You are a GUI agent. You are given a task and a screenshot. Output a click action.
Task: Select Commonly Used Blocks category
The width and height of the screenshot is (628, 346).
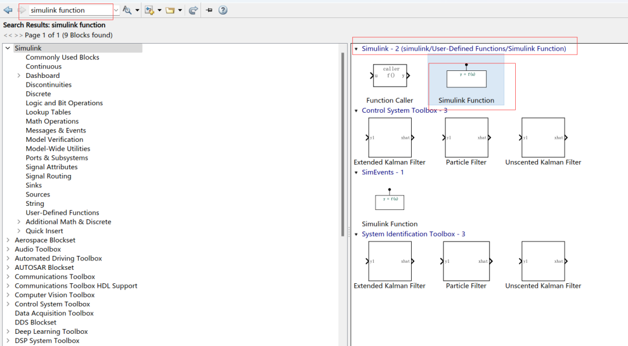point(62,57)
